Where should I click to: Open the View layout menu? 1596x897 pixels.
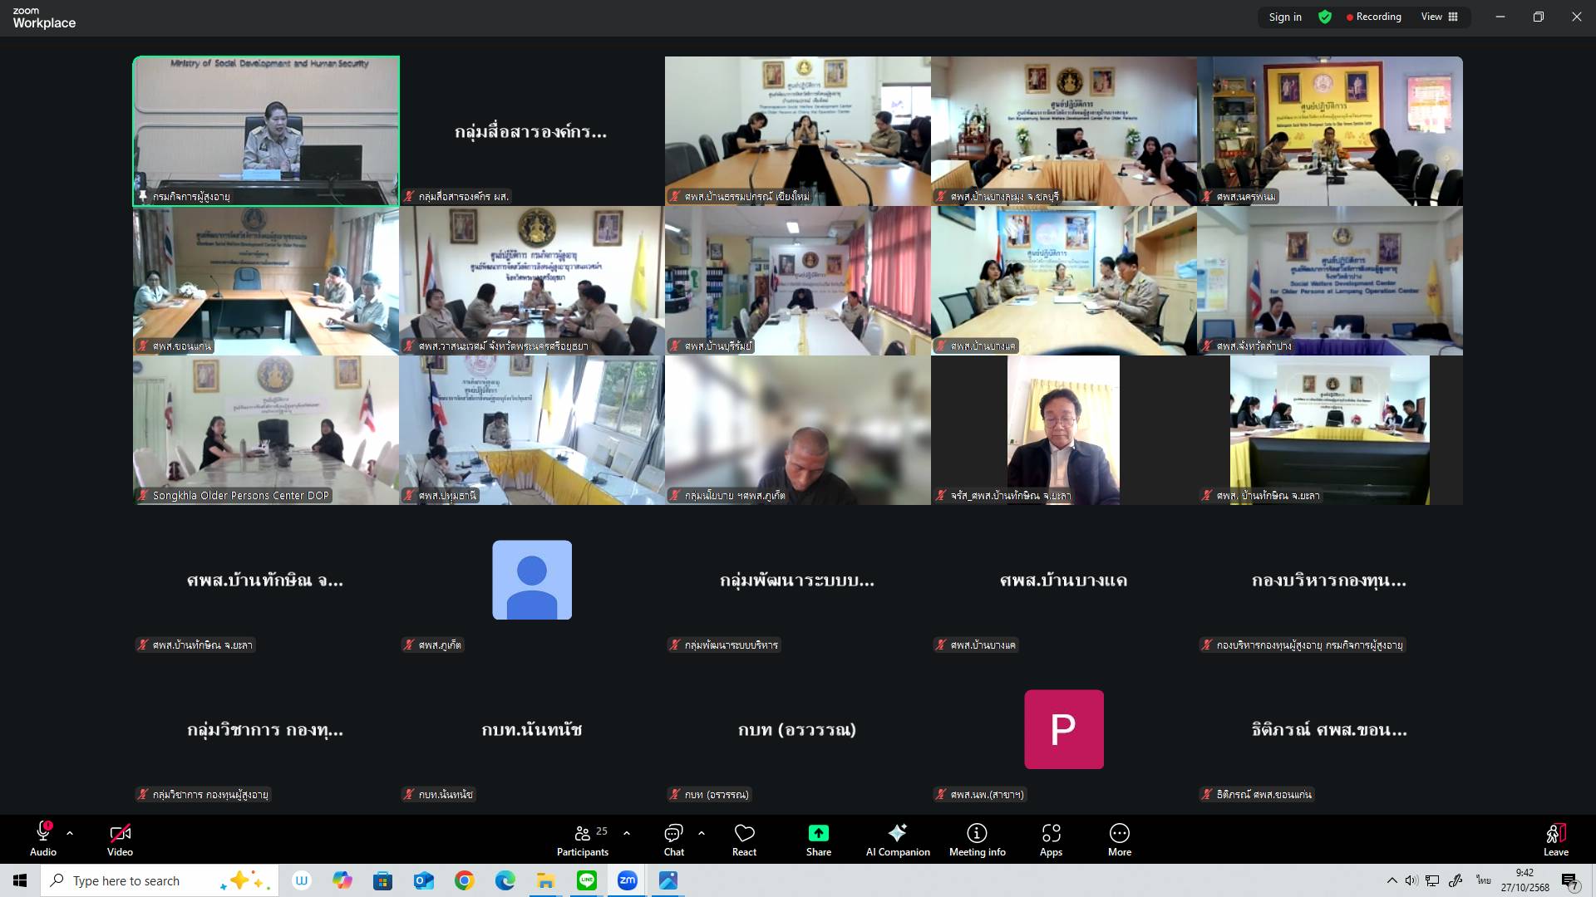(x=1439, y=17)
